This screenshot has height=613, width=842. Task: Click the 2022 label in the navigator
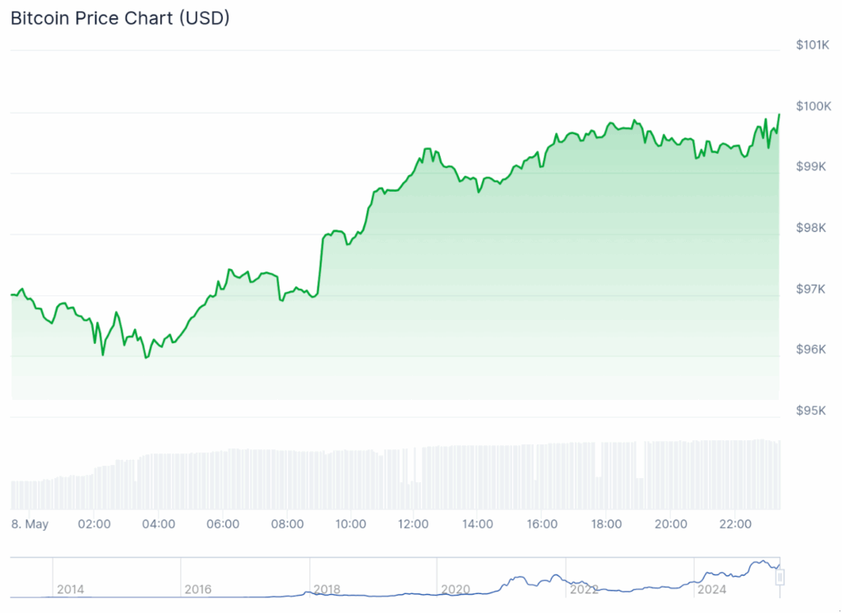click(584, 589)
